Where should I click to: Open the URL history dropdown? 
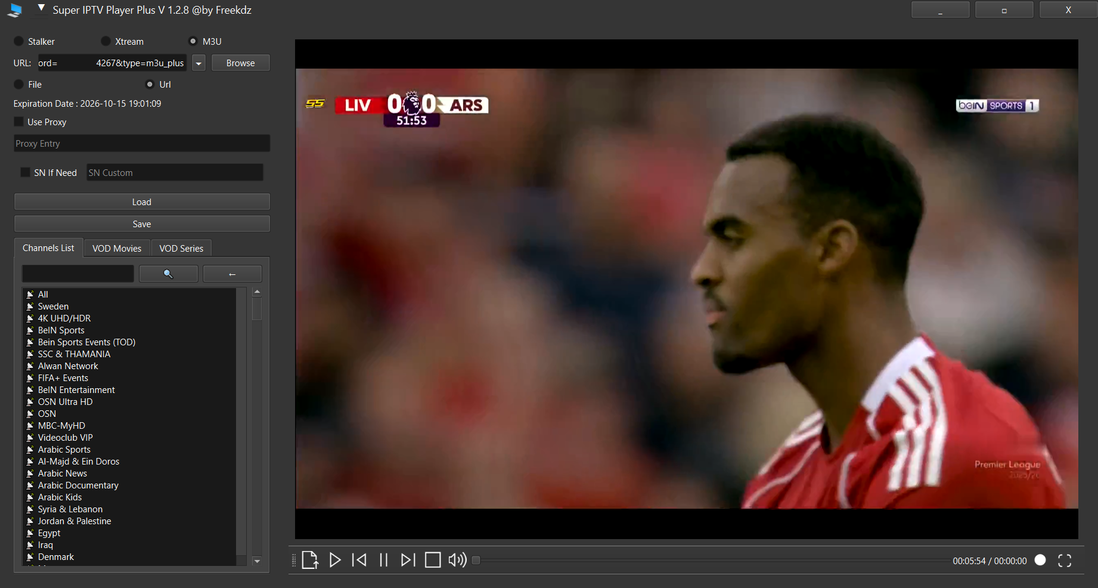click(x=198, y=63)
